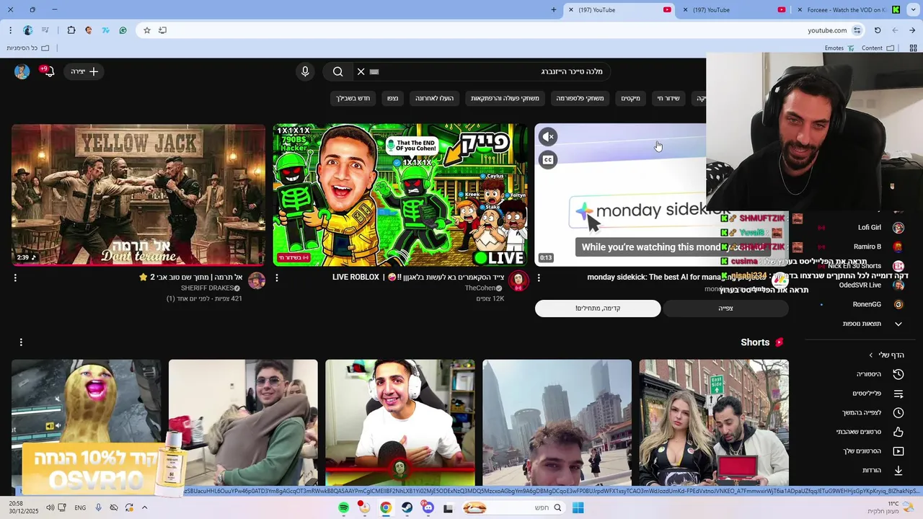Click the Grammarly extension icon
Screen dimensions: 923x519
point(123,30)
